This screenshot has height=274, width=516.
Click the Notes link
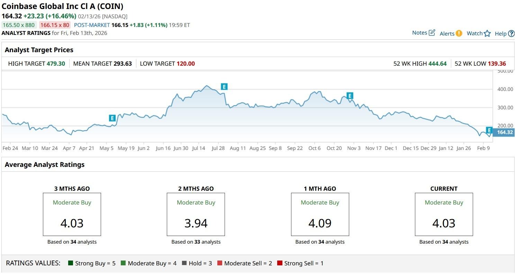(419, 33)
